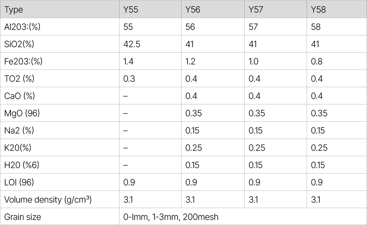367x225 pixels.
Task: Select the Y55 column header
Action: coord(131,10)
